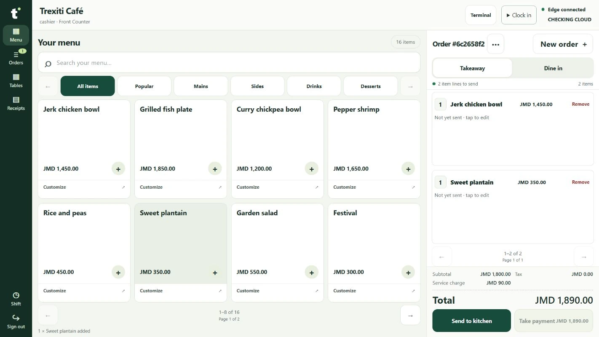Image resolution: width=599 pixels, height=337 pixels.
Task: Go to Tables in the sidebar
Action: tap(16, 80)
